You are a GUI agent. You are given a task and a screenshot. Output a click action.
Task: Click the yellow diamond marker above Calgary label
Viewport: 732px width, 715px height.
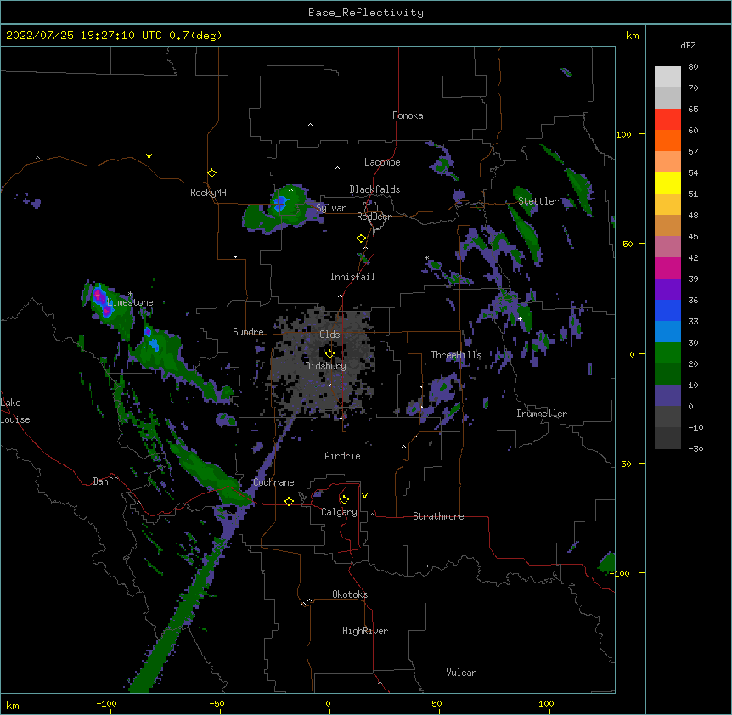[344, 500]
